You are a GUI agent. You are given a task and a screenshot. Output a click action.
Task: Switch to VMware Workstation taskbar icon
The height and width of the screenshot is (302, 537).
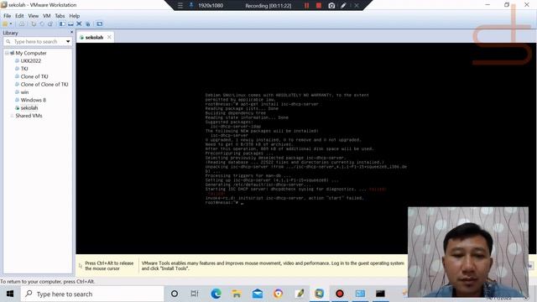click(x=319, y=294)
